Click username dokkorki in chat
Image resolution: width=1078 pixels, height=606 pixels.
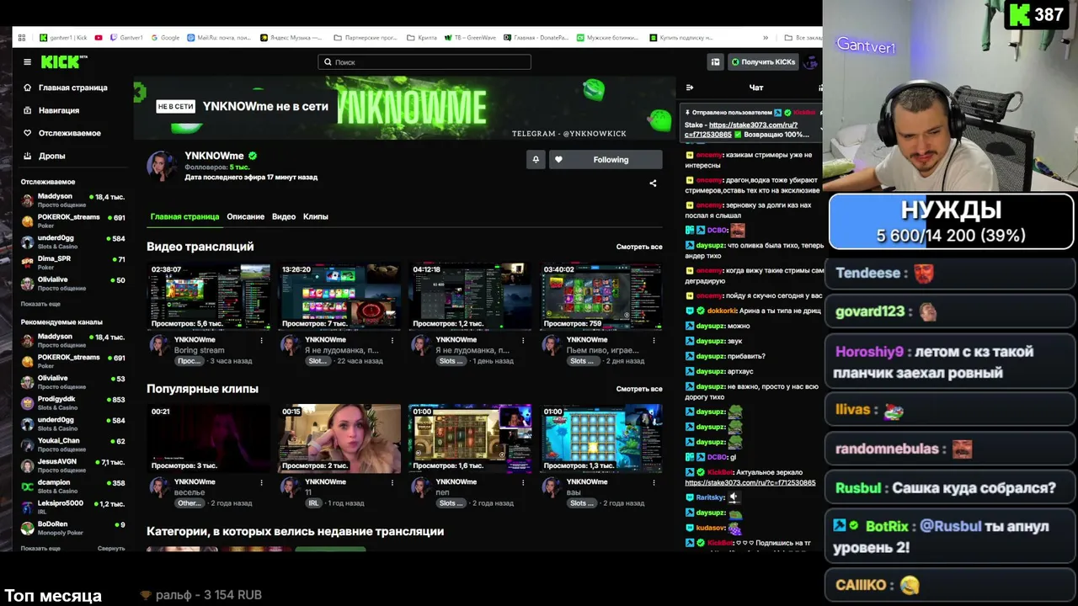(x=722, y=311)
